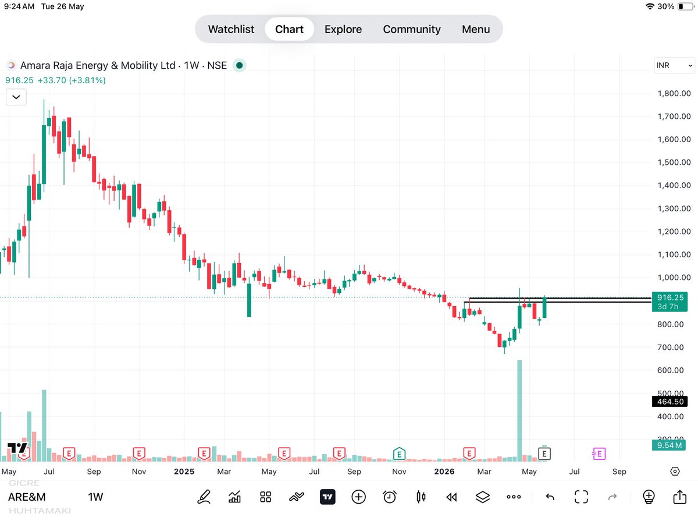
Task: Open the Menu tab
Action: coord(476,29)
